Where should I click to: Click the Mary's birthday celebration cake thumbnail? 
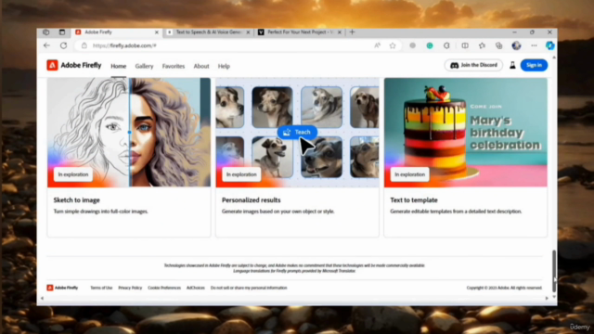click(466, 132)
